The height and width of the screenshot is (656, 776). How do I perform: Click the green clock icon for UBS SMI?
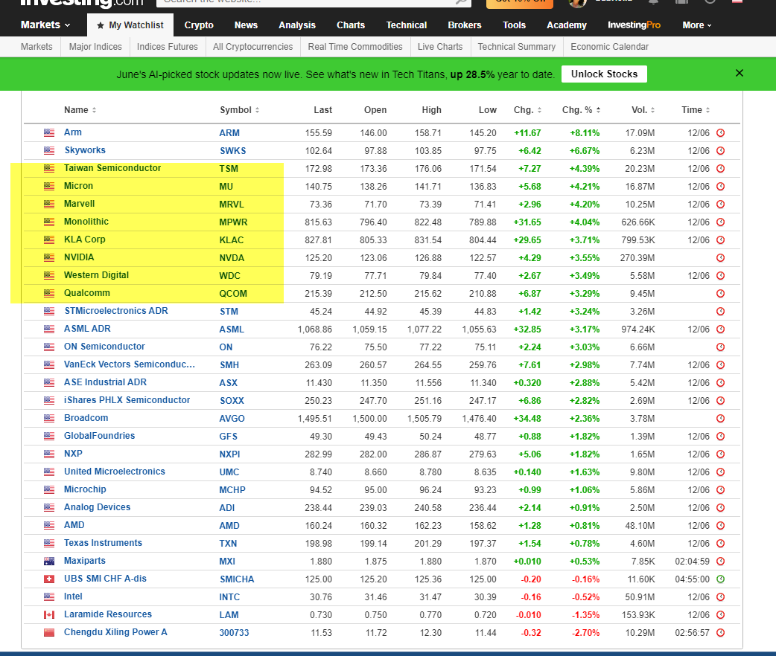[x=721, y=579]
